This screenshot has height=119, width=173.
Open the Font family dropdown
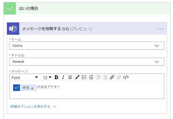[25, 77]
